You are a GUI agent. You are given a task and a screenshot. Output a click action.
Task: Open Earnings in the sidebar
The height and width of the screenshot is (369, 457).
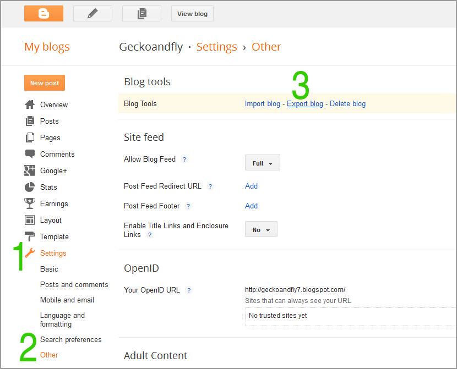tap(54, 203)
